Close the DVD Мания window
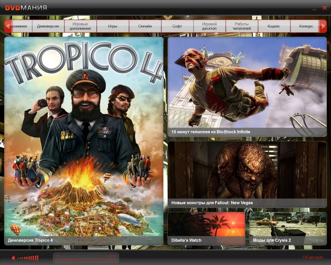This screenshot has width=331, height=265. pyautogui.click(x=325, y=8)
